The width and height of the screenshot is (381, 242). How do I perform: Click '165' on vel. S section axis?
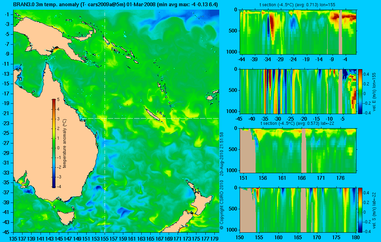298,238
